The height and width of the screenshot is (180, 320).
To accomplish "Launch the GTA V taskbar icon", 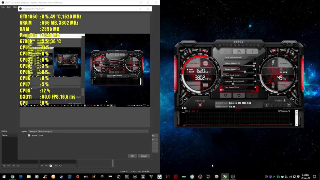I will (151, 177).
